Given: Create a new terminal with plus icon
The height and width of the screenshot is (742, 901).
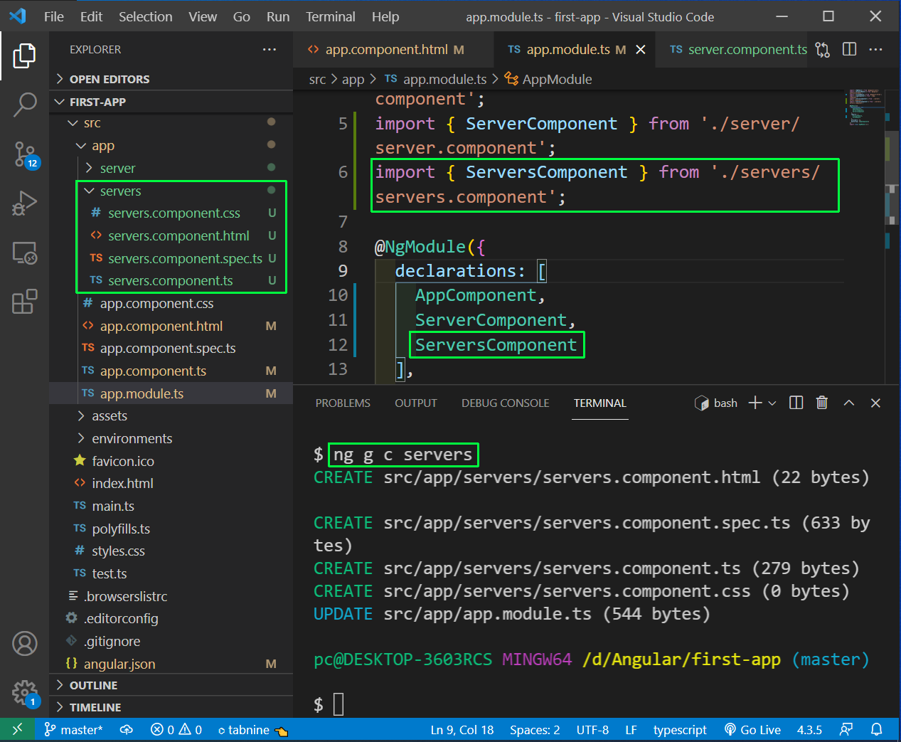Looking at the screenshot, I should [755, 403].
